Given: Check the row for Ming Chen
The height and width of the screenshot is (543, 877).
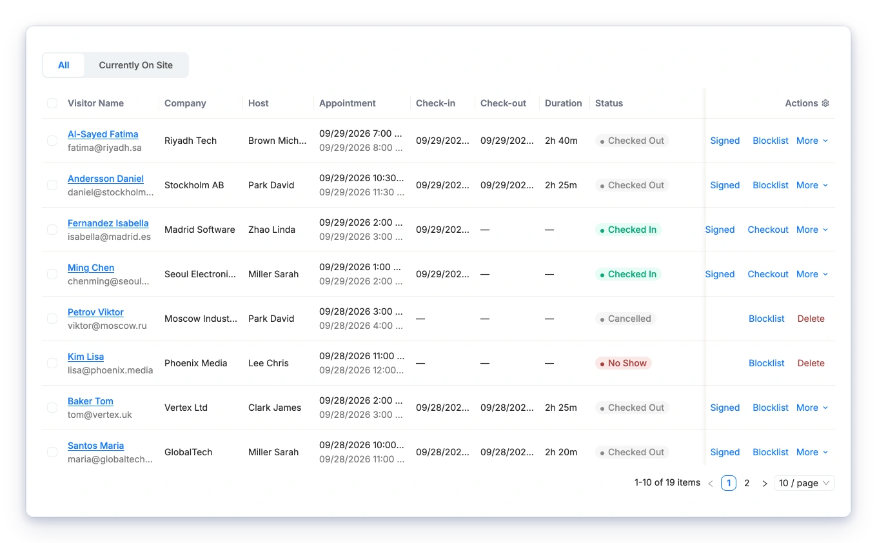Looking at the screenshot, I should [x=52, y=274].
